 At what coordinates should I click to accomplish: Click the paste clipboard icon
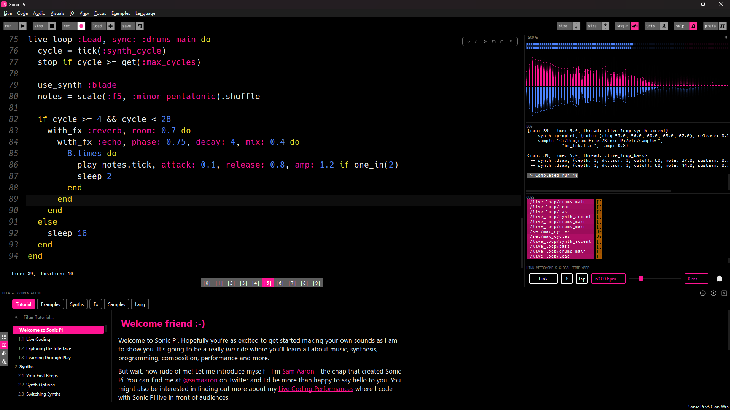[502, 41]
